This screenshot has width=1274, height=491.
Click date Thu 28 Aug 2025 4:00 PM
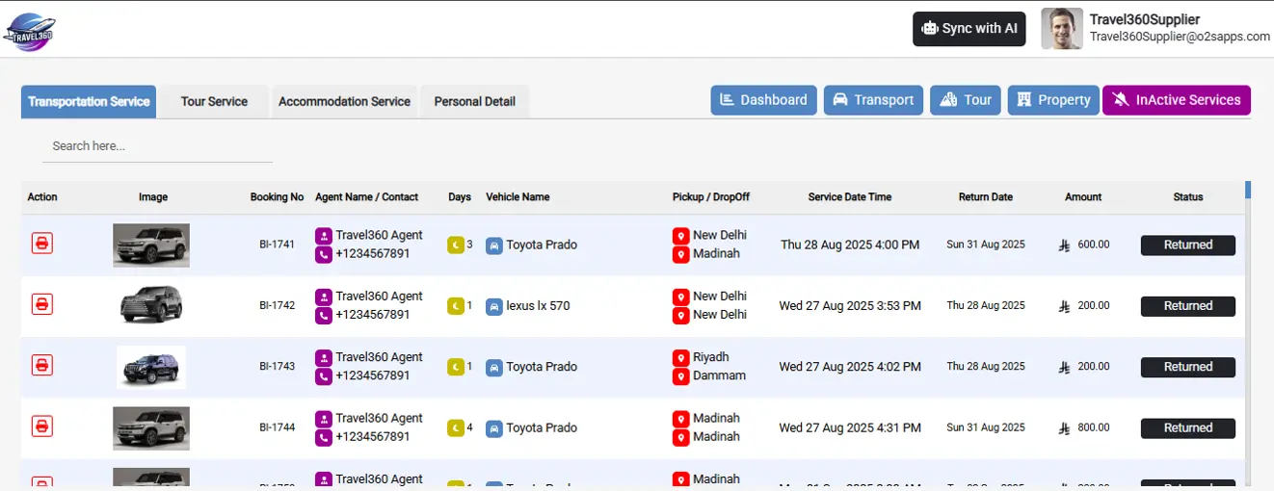click(x=850, y=245)
